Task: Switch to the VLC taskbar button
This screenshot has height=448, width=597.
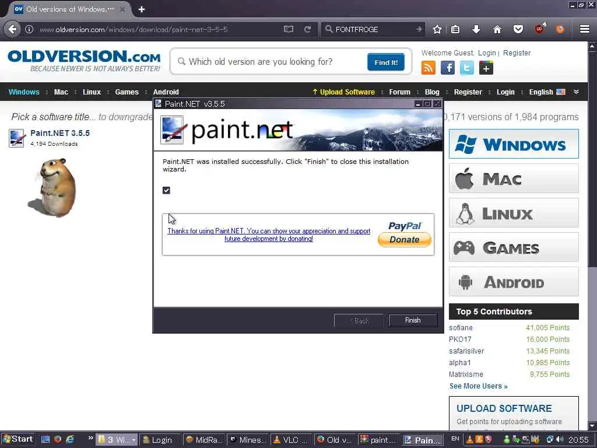Action: (x=290, y=440)
